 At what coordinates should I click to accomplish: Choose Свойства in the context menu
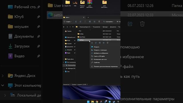105,62
